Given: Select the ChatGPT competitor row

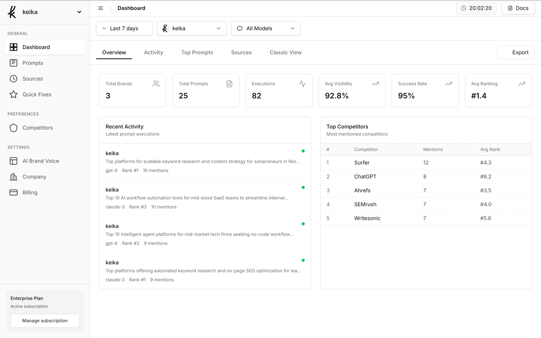Looking at the screenshot, I should (x=426, y=177).
